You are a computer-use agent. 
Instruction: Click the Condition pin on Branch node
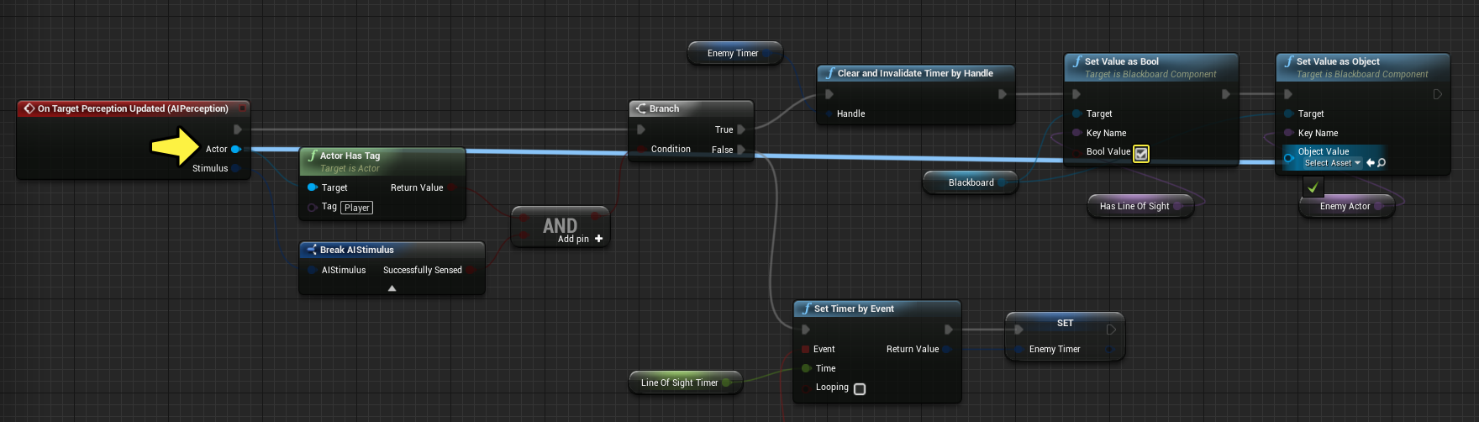click(642, 150)
